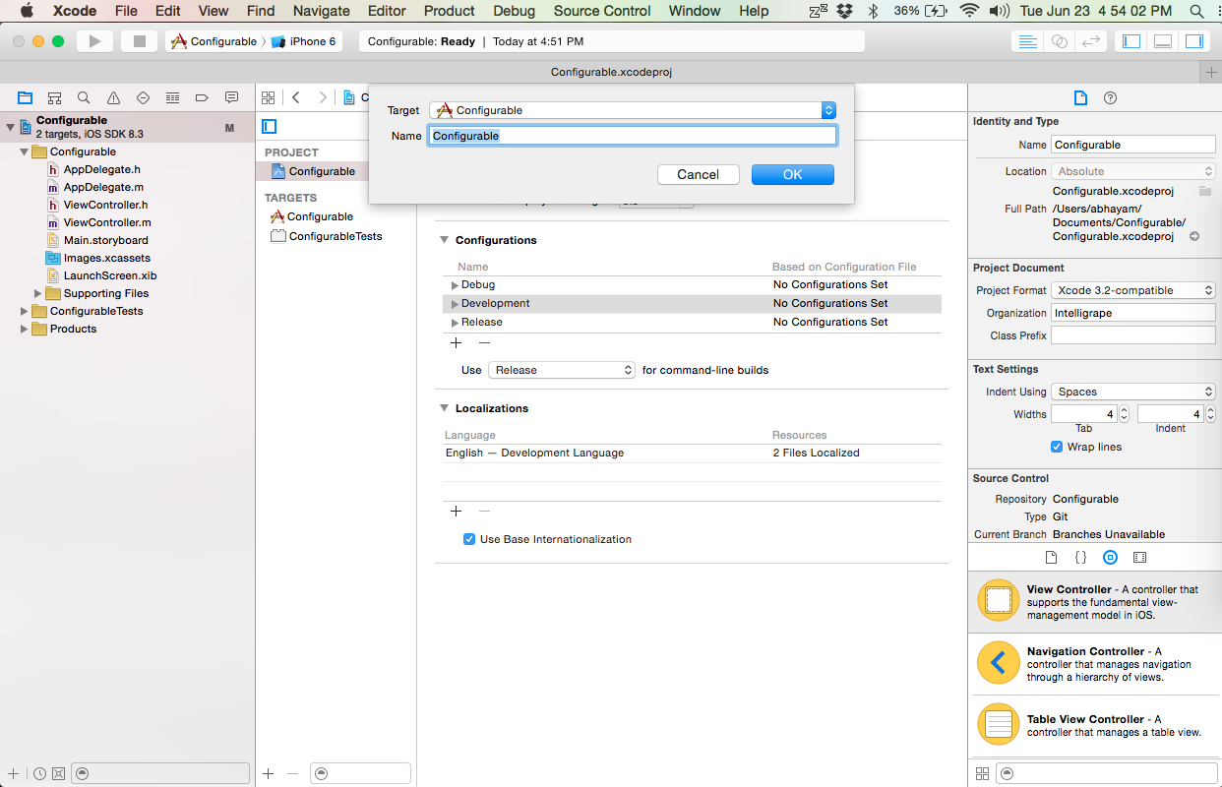The height and width of the screenshot is (787, 1222).
Task: Expand the Supporting Files group
Action: (x=38, y=293)
